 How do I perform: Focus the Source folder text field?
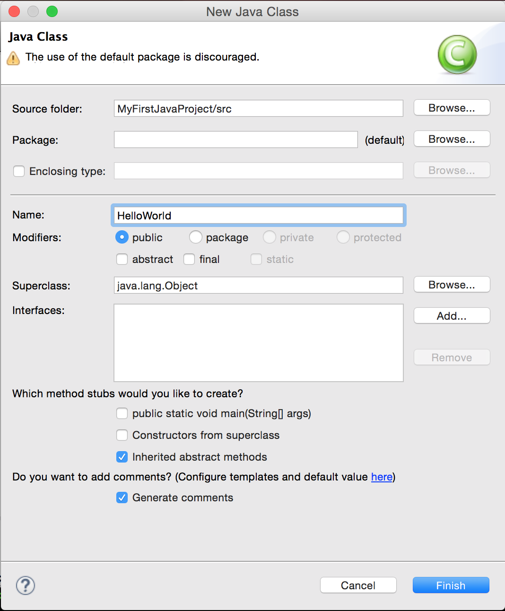[x=259, y=108]
